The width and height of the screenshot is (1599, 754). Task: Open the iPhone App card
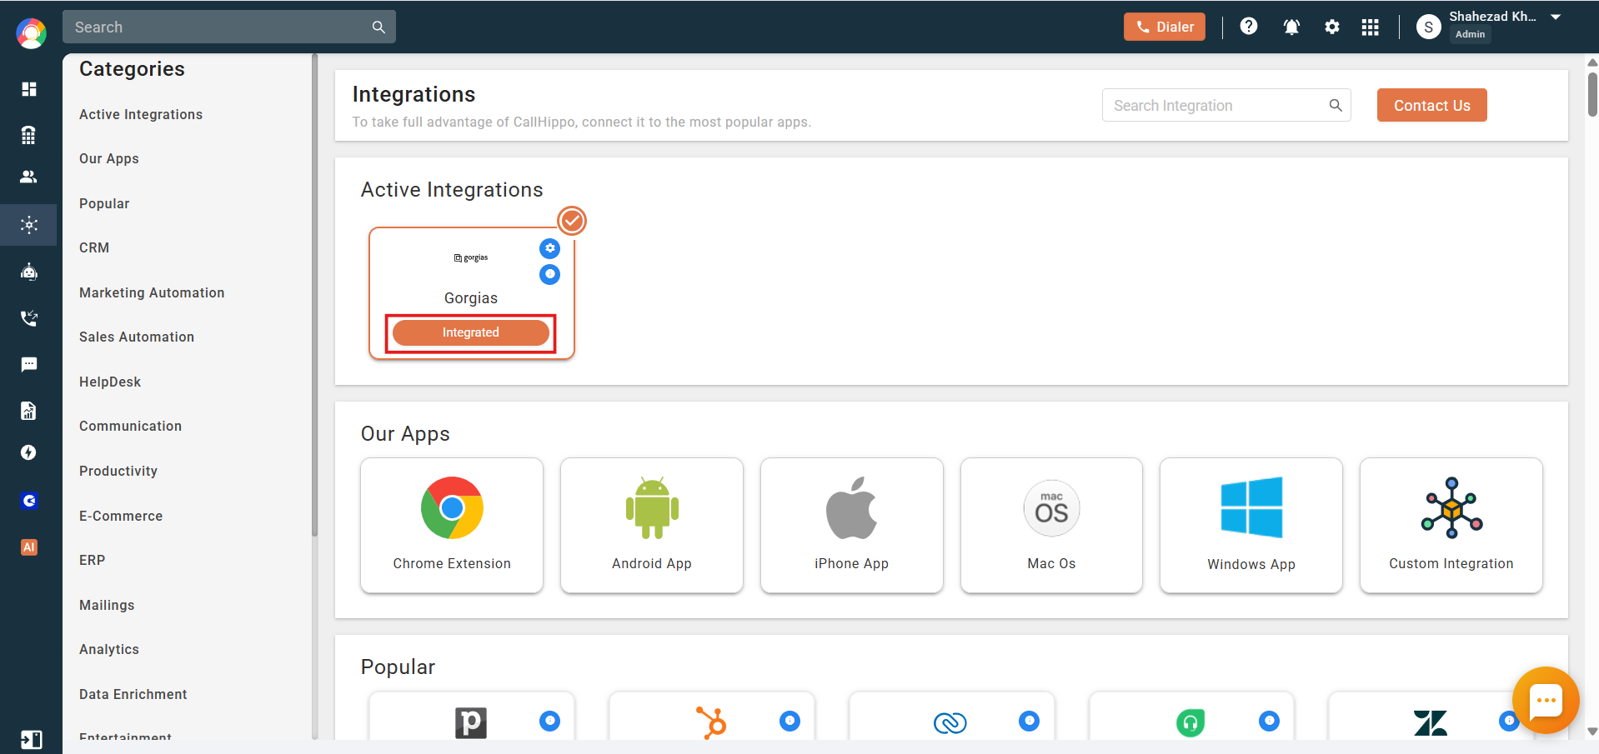pos(851,525)
